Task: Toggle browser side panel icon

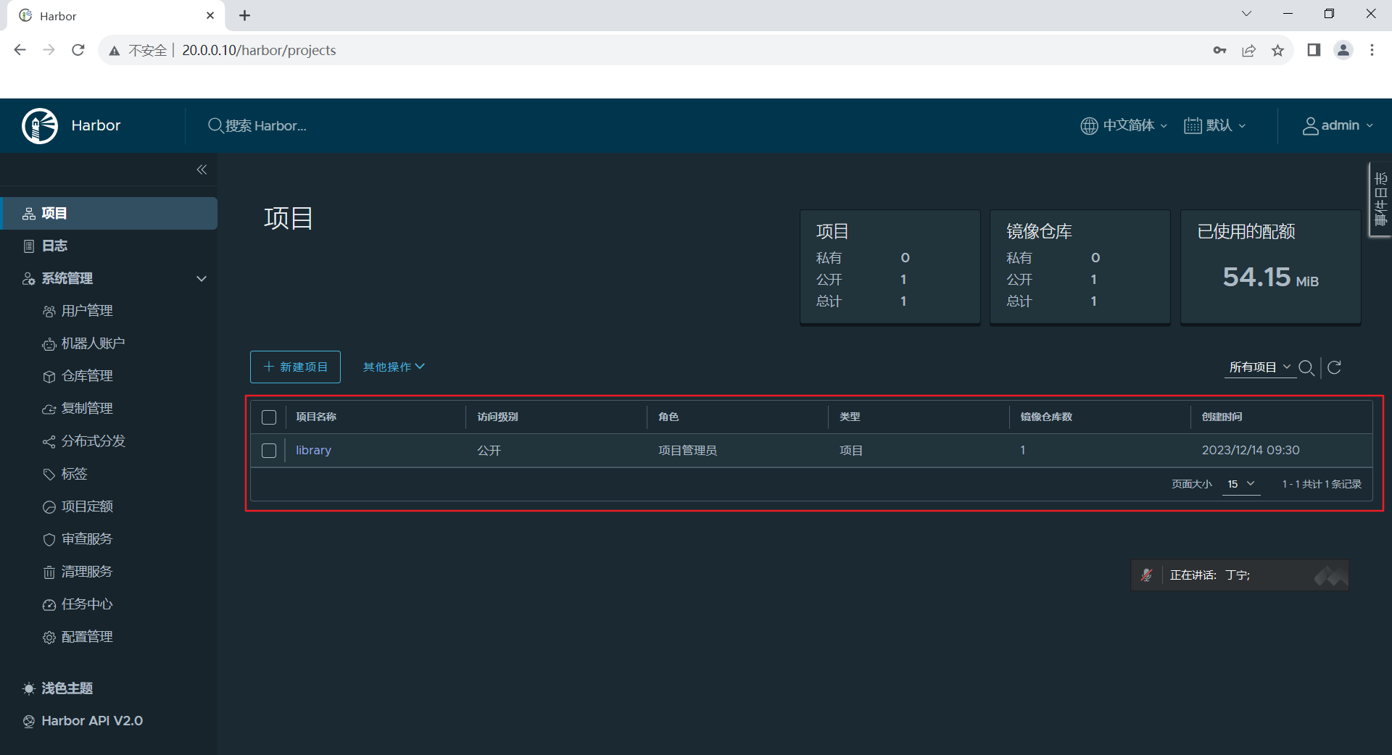Action: [1314, 50]
